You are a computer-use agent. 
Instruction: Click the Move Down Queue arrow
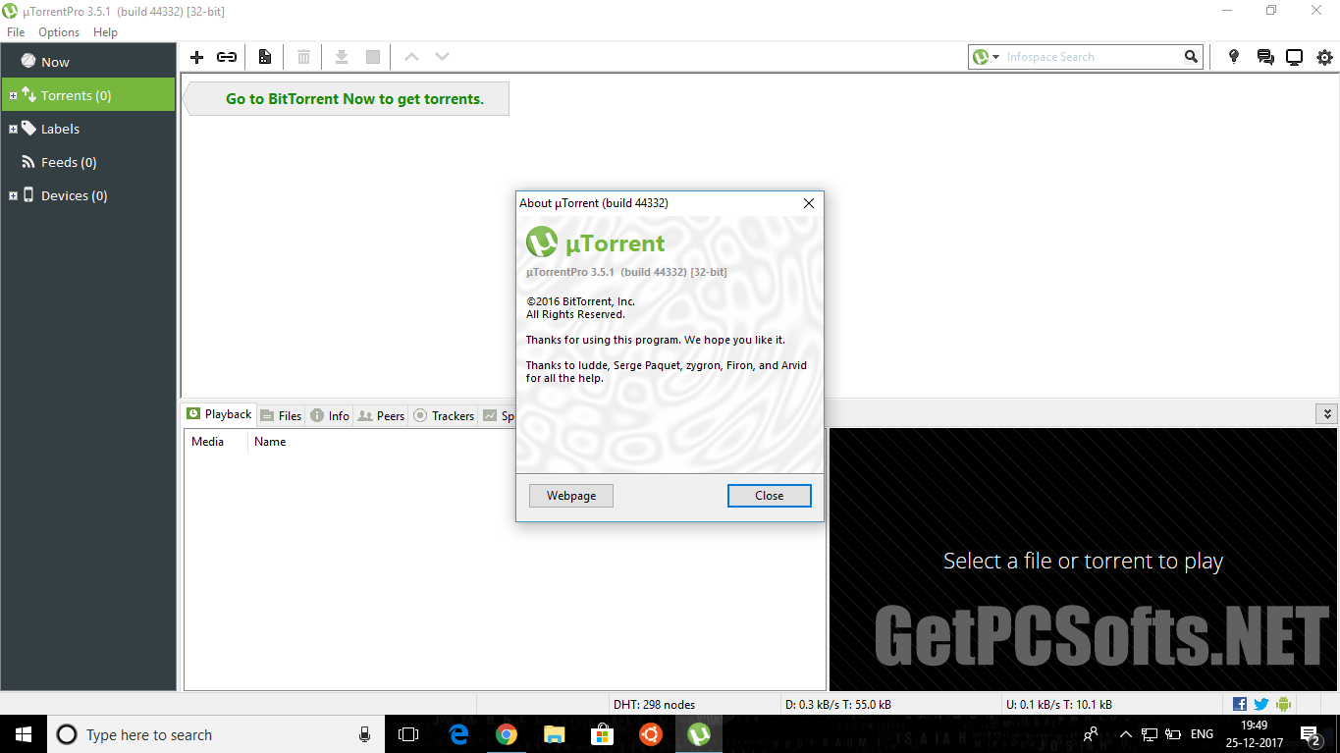click(443, 57)
